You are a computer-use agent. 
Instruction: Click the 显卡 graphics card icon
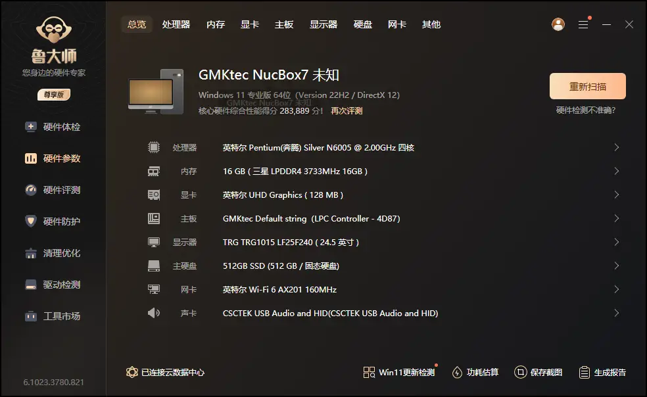click(x=153, y=195)
